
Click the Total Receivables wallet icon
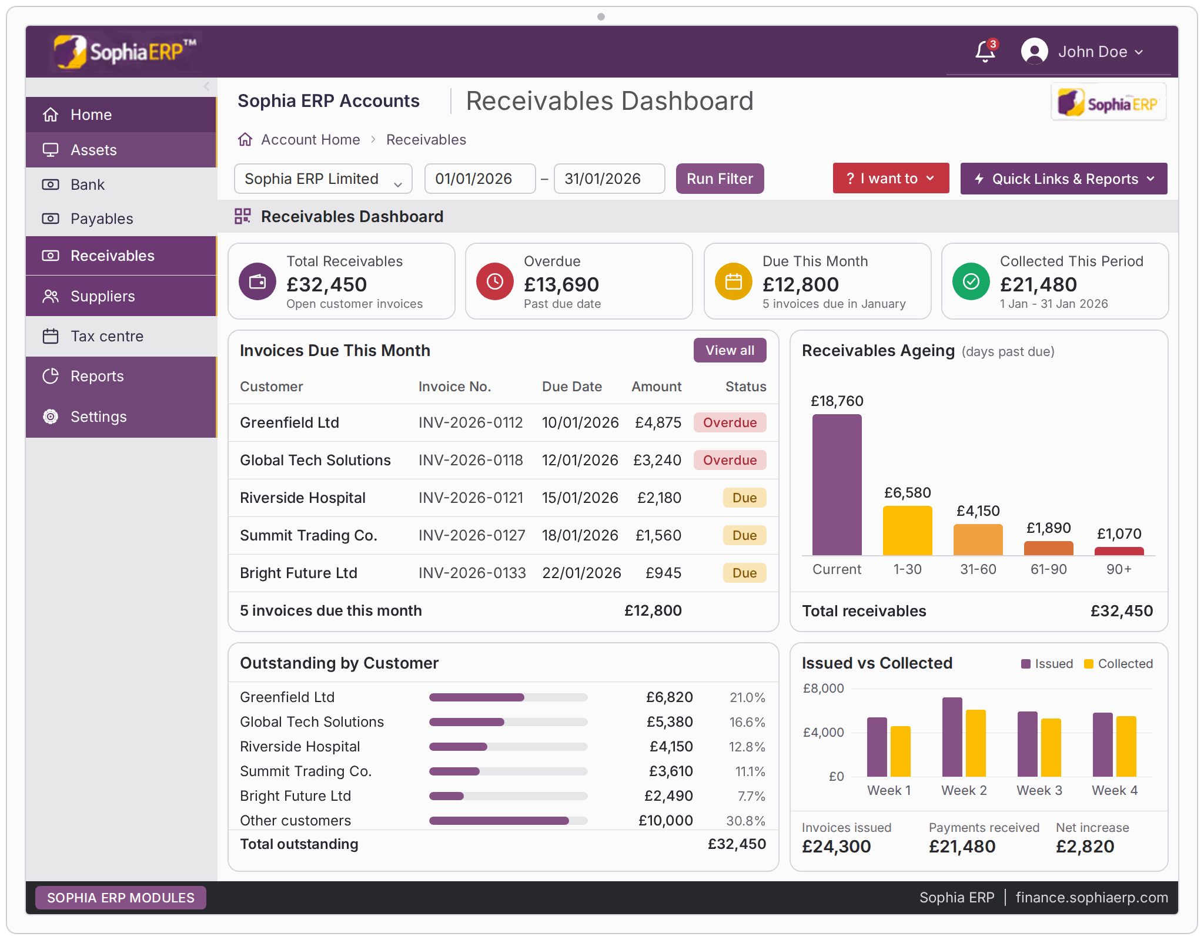[257, 281]
